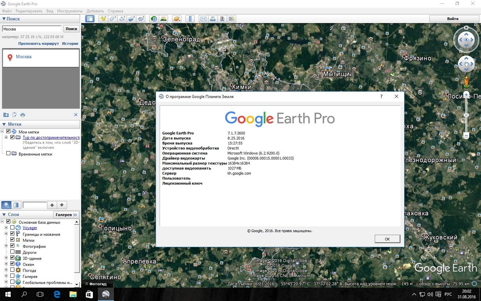The width and height of the screenshot is (481, 301).
Task: Toggle the Фотографии layer checkbox
Action: click(12, 246)
